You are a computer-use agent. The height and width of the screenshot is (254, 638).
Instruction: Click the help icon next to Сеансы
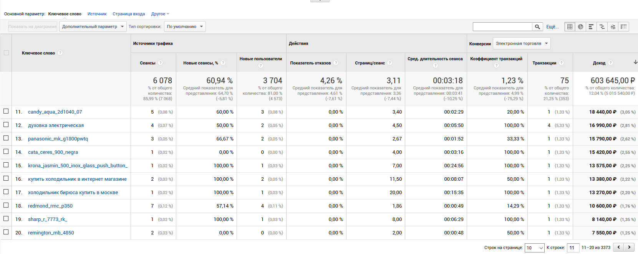161,63
